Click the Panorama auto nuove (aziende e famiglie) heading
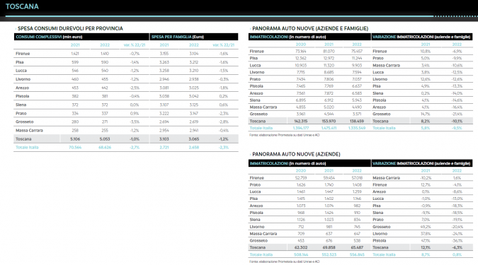Image resolution: width=478 pixels, height=265 pixels. coord(310,28)
